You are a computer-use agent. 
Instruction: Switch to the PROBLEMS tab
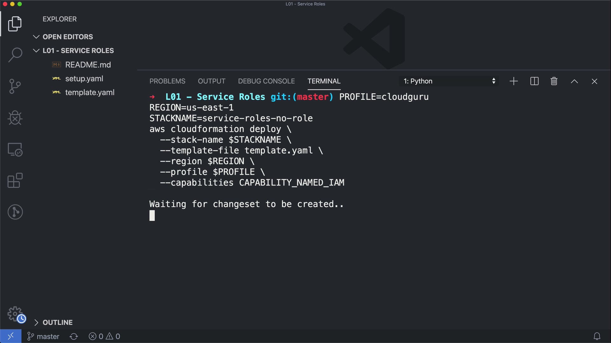[x=167, y=81]
